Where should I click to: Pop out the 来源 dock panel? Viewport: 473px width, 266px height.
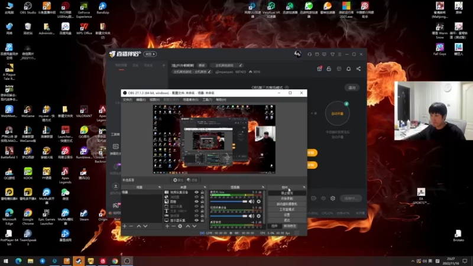[205, 187]
